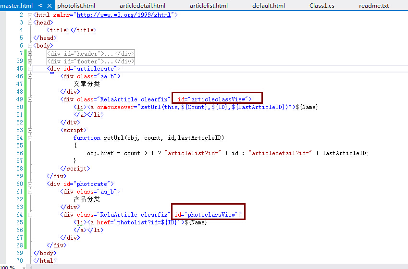408x269 pixels.
Task: Collapse the head section on line 3
Action: pos(30,23)
